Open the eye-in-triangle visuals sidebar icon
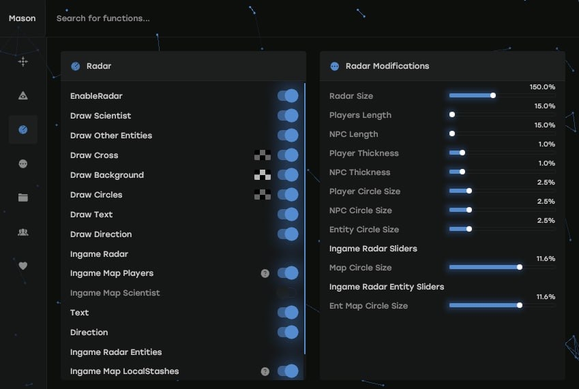 click(23, 96)
